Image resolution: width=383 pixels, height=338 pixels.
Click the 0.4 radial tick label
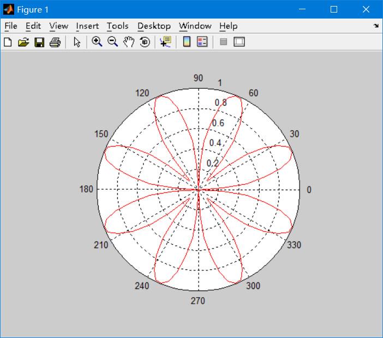click(x=215, y=143)
